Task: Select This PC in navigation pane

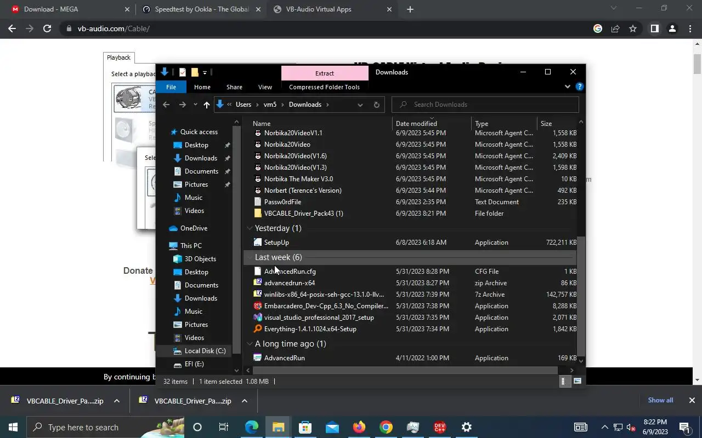Action: click(x=191, y=246)
